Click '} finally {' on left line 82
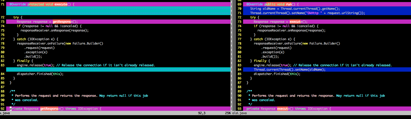The image size is (411, 119). [23, 61]
